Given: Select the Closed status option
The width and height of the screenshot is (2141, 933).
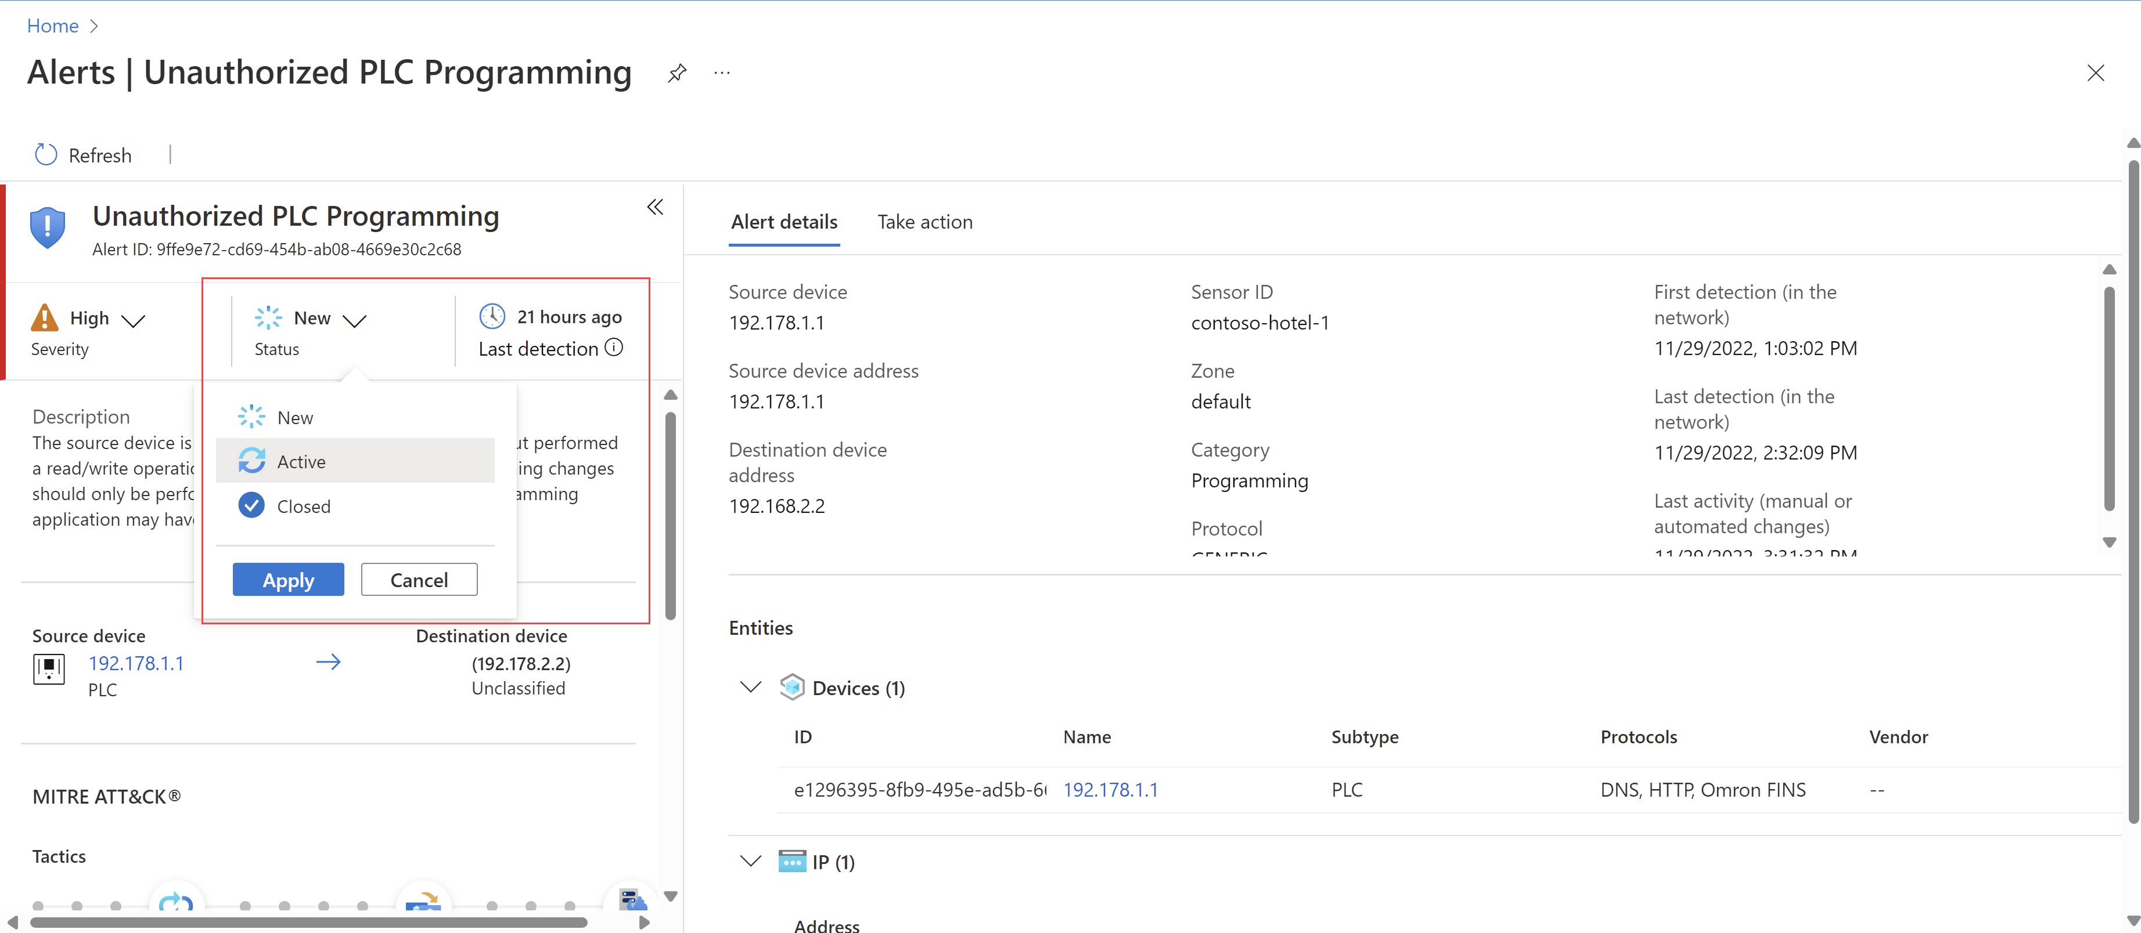Looking at the screenshot, I should [303, 506].
